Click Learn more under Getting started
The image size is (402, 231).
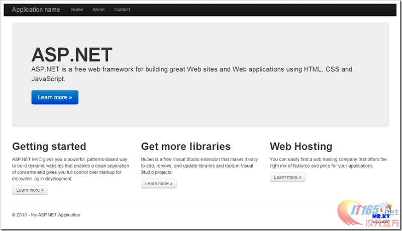click(30, 190)
